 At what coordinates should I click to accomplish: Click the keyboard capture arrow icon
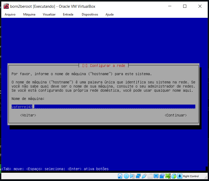pyautogui.click(x=180, y=176)
